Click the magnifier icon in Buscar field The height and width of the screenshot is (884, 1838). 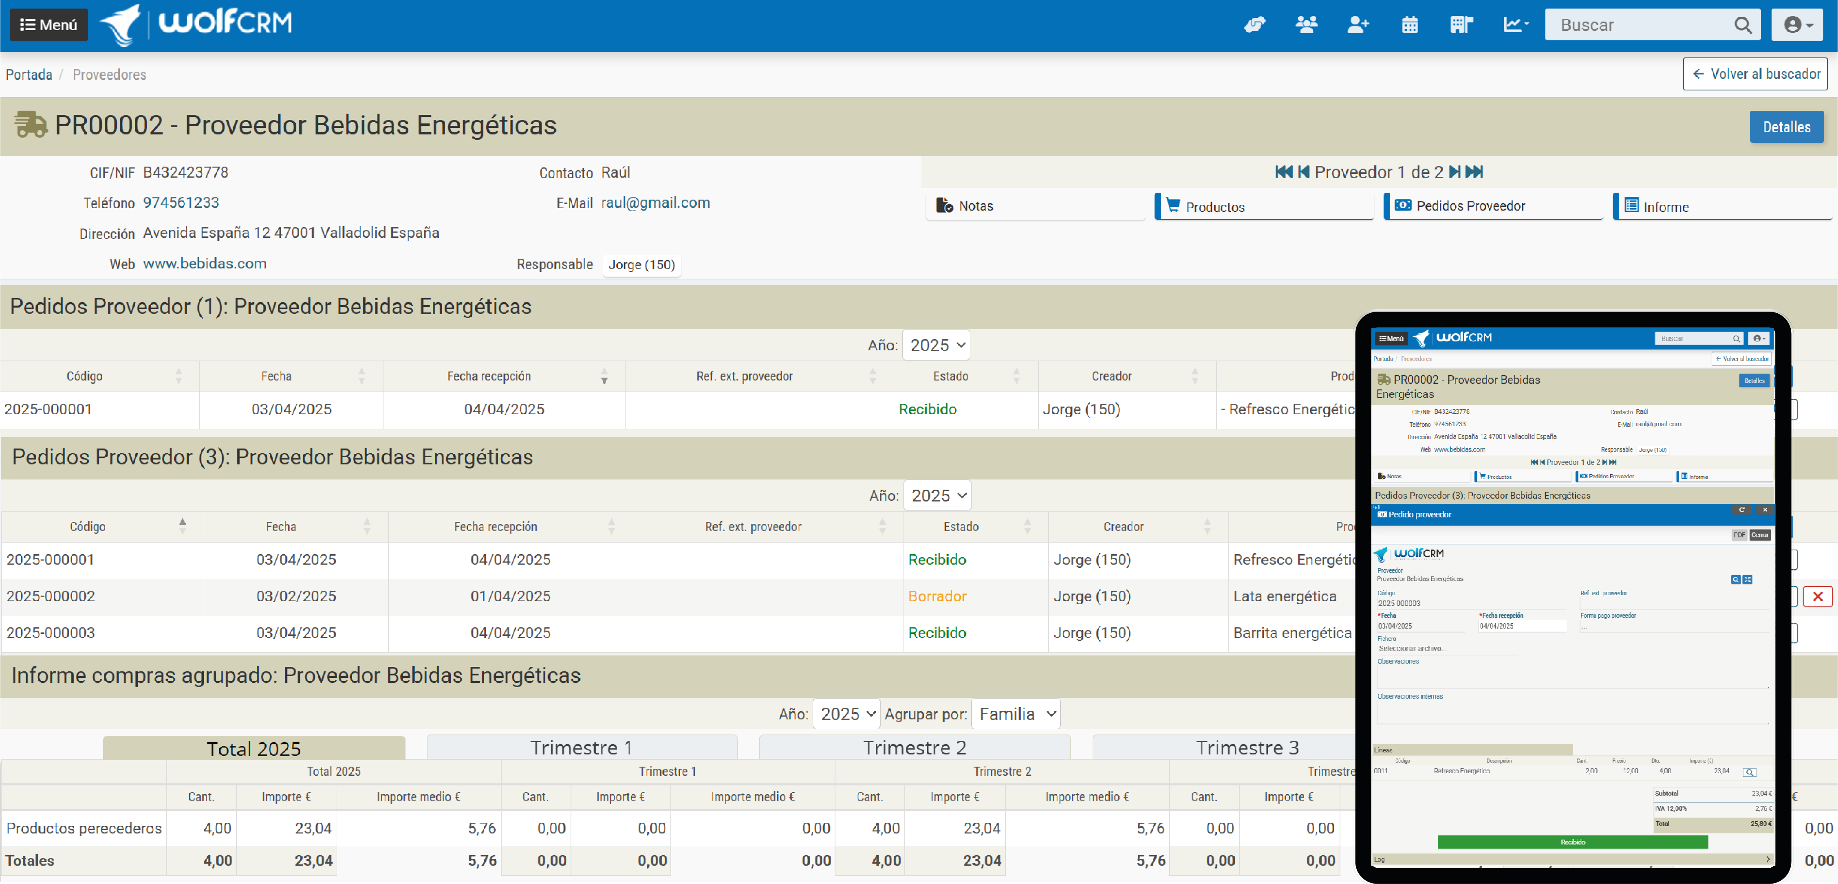click(1742, 25)
